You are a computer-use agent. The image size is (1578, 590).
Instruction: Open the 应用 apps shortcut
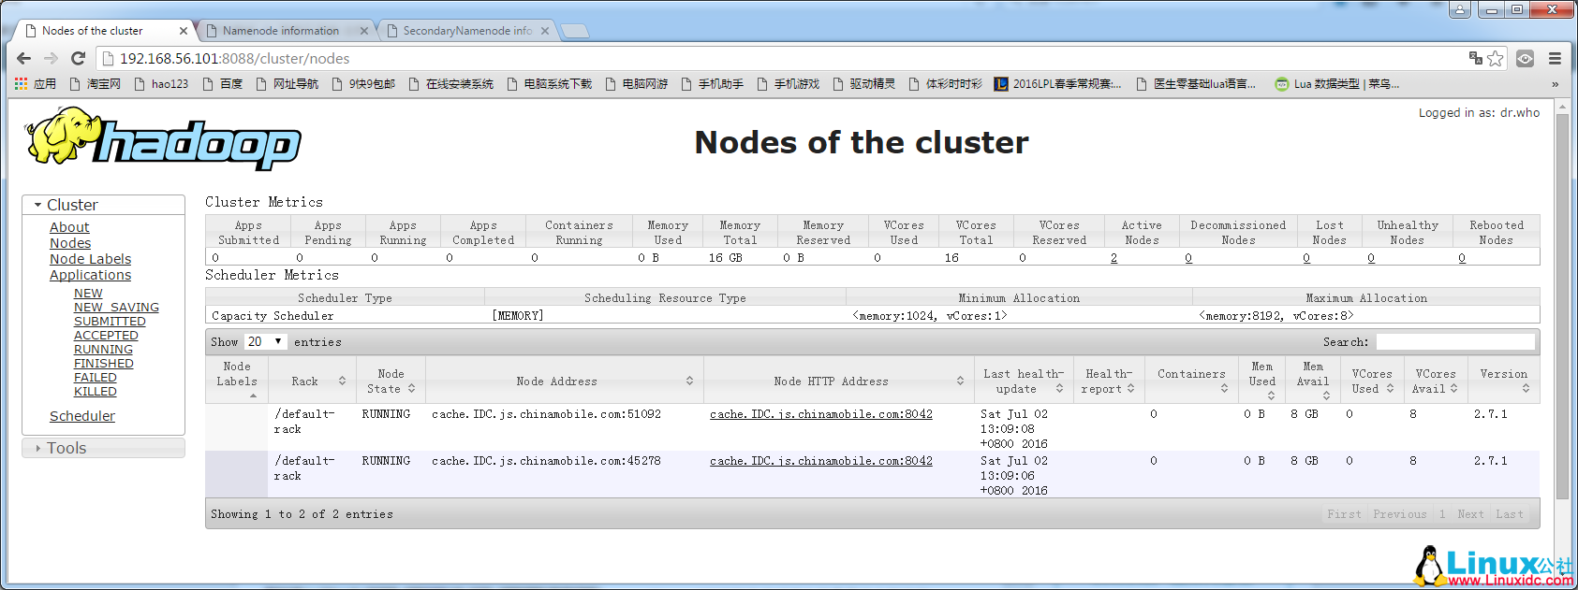tap(36, 84)
